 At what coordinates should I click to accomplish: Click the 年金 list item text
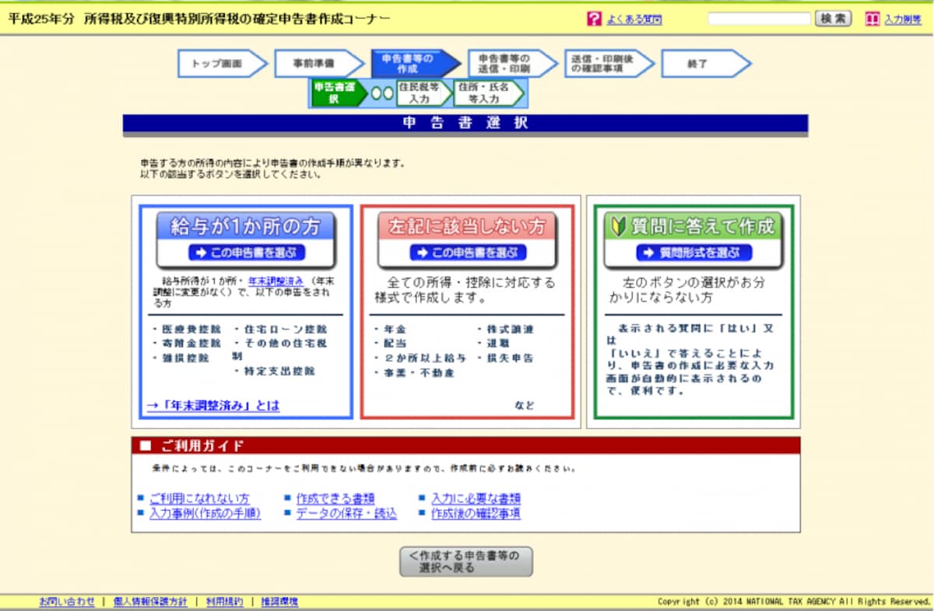[395, 330]
